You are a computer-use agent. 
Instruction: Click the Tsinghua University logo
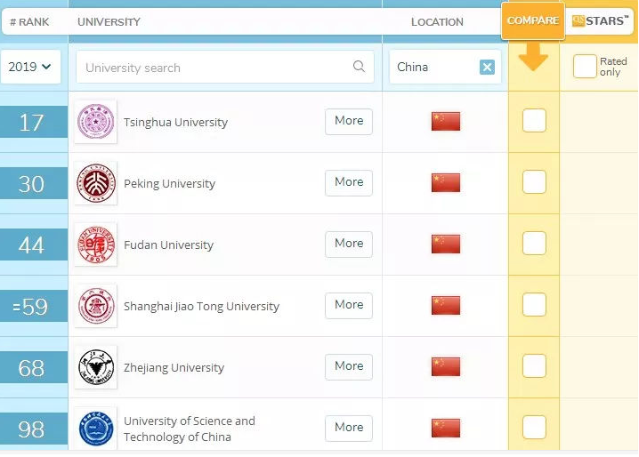click(x=96, y=122)
